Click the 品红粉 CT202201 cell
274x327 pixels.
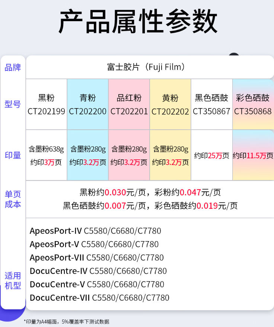click(x=129, y=104)
